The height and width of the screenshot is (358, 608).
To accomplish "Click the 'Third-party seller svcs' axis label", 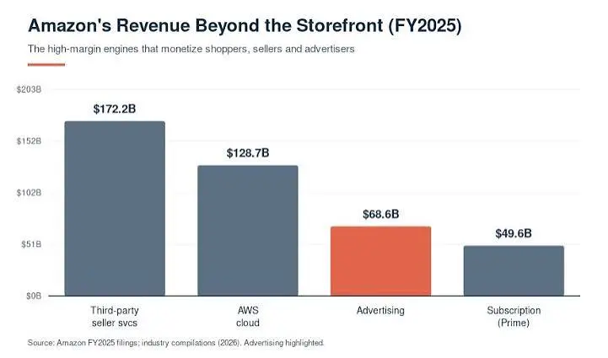I will [115, 317].
